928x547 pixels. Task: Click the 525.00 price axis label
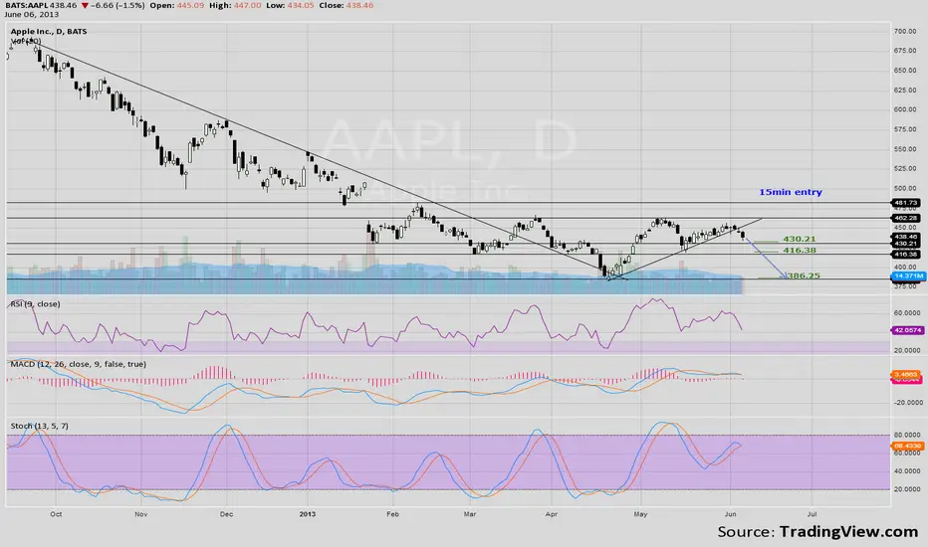905,169
